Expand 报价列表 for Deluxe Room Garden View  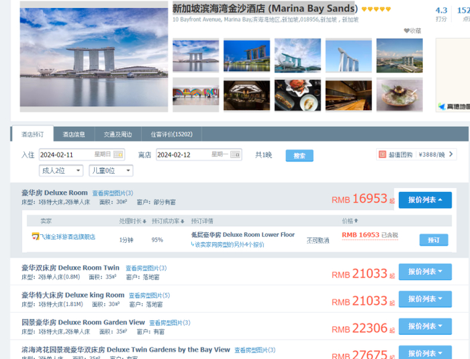point(425,326)
